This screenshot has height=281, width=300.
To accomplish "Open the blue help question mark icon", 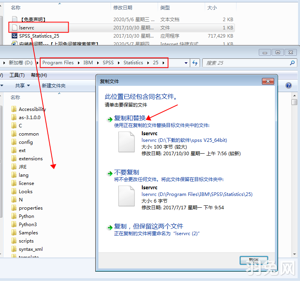I will [x=289, y=85].
